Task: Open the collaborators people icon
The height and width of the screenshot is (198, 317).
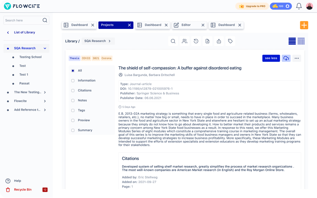Action: (184, 41)
